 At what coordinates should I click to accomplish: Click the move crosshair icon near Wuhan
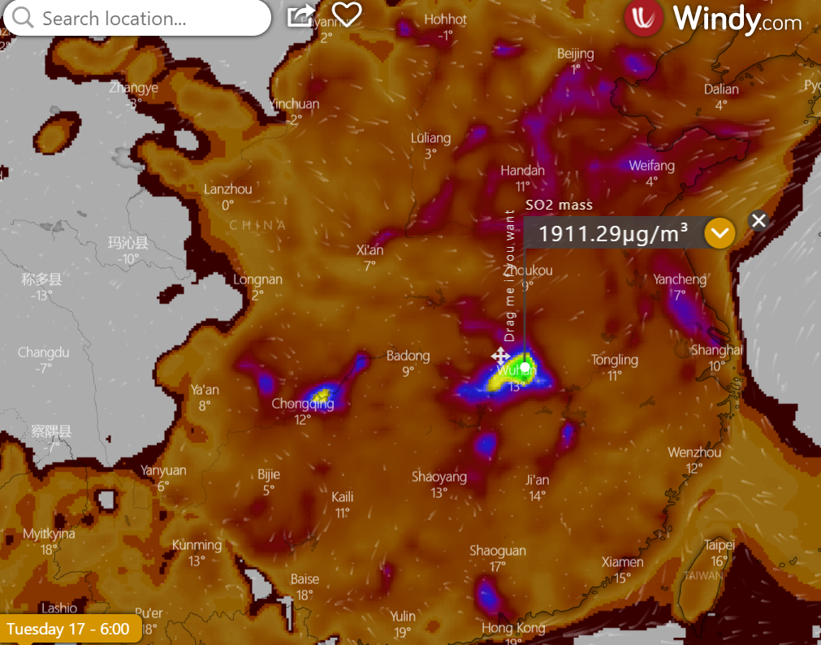click(500, 356)
